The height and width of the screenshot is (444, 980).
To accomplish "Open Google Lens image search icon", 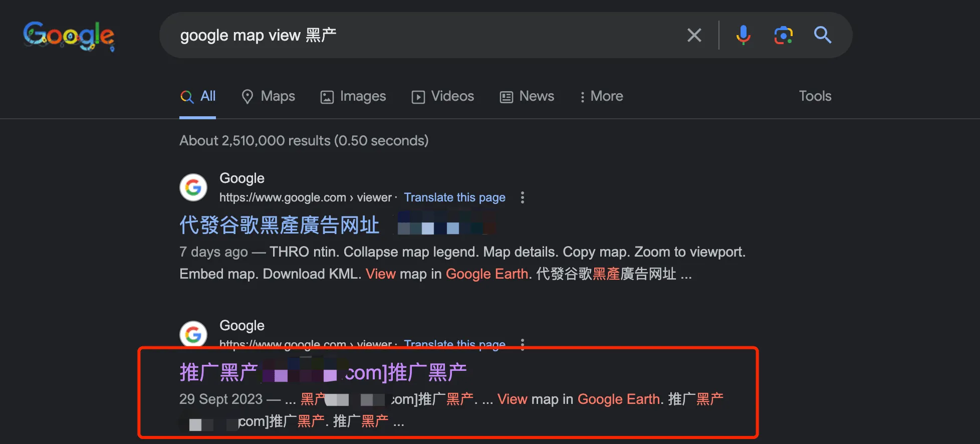I will pos(783,35).
